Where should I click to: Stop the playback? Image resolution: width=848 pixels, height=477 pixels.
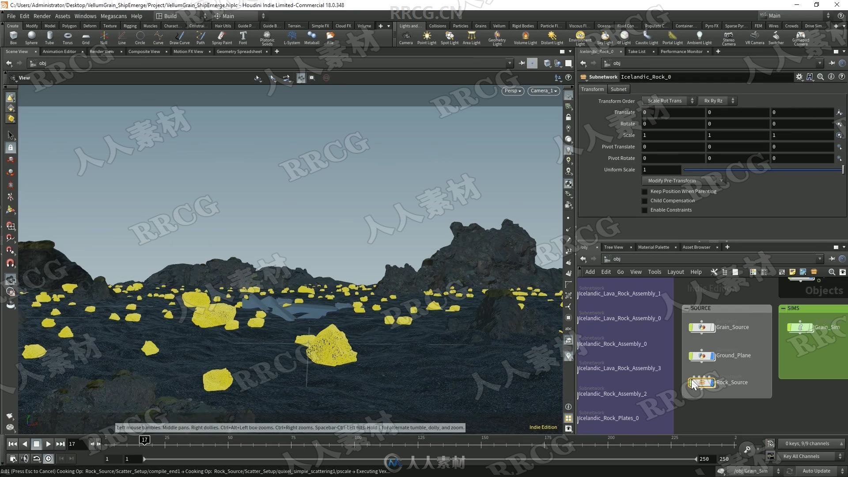coord(36,444)
